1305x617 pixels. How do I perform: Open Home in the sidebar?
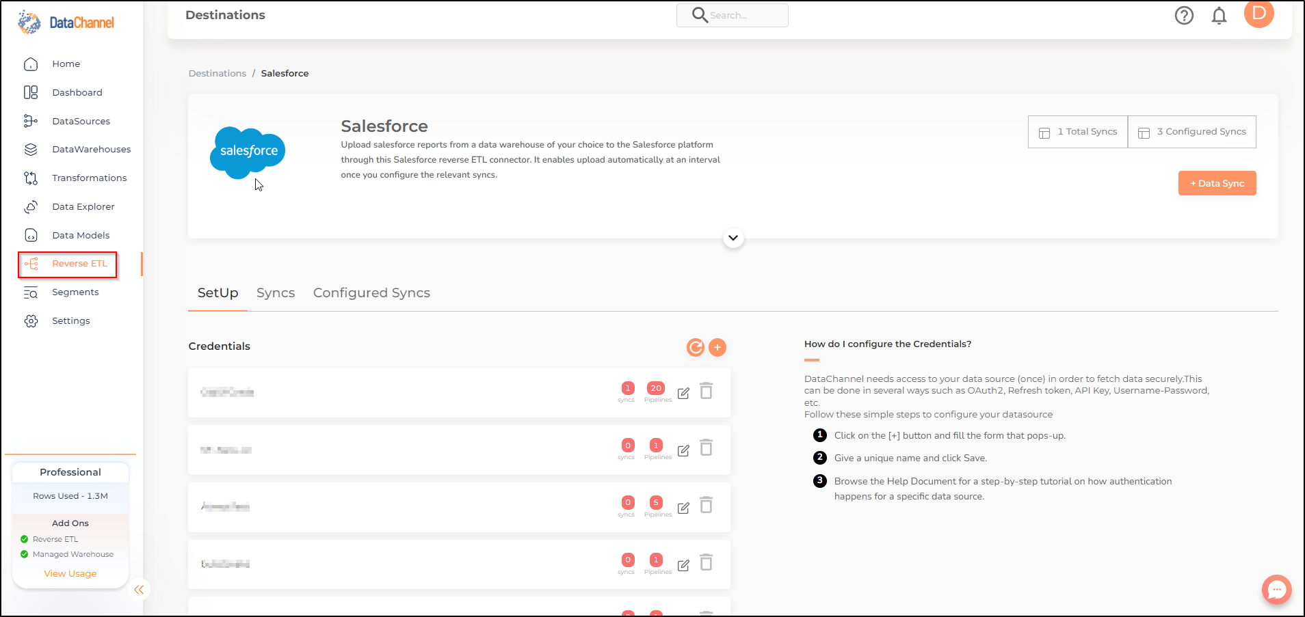click(66, 64)
